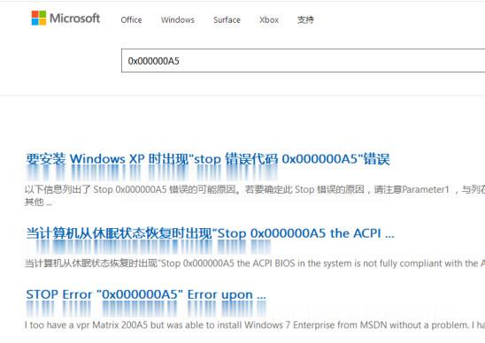Open the Windows XP stop error 0x000000A5 result
This screenshot has width=485, height=343.
coord(208,159)
